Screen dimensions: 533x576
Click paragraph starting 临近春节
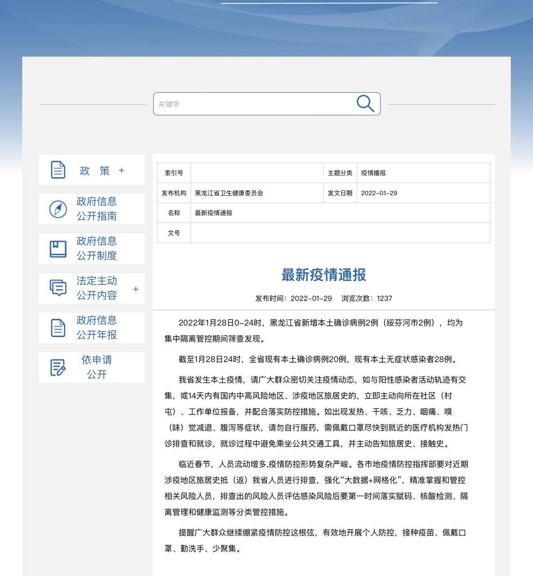click(x=316, y=488)
